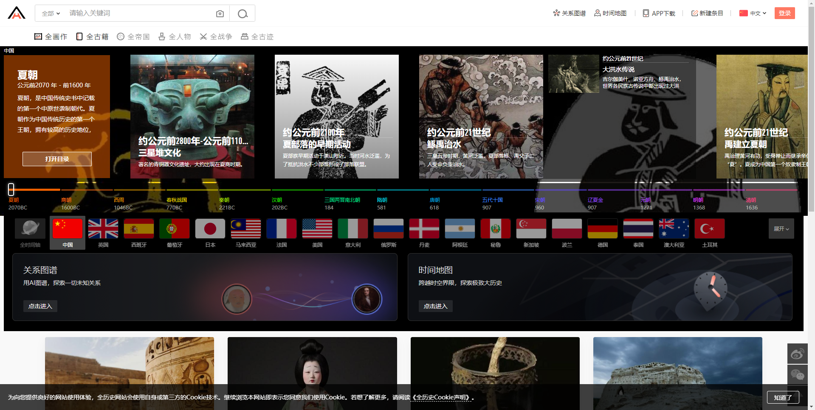The width and height of the screenshot is (815, 410).
Task: Open 时间地图 in top navigation
Action: pyautogui.click(x=610, y=13)
